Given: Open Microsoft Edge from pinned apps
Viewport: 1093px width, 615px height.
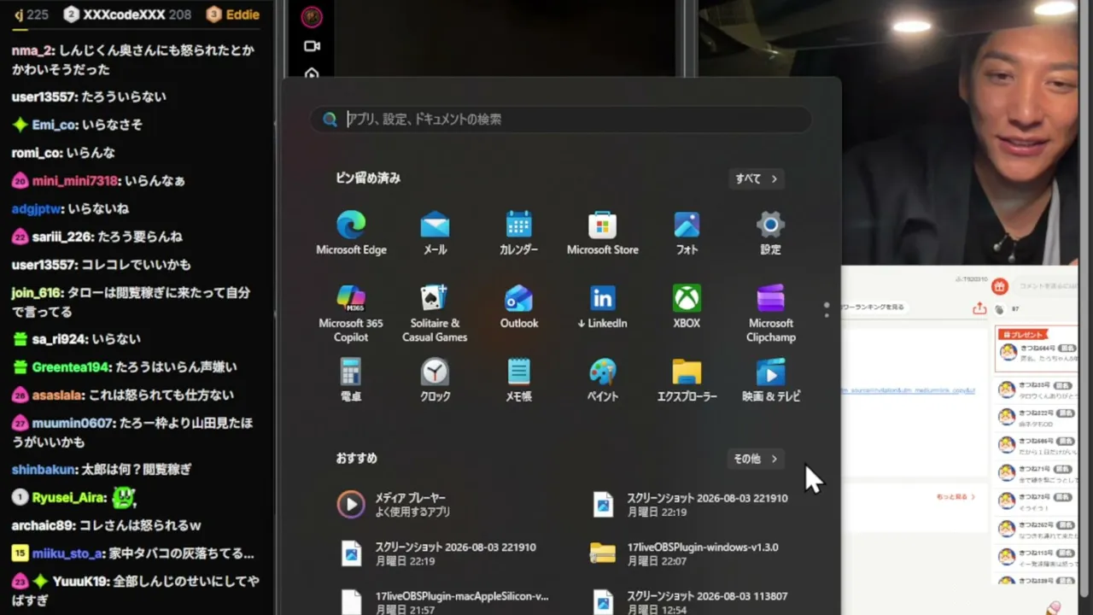Looking at the screenshot, I should point(351,232).
